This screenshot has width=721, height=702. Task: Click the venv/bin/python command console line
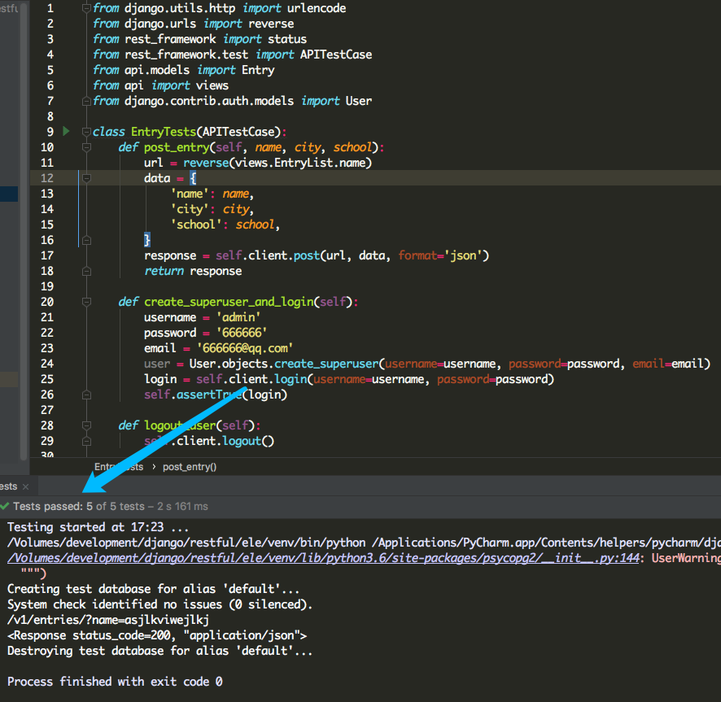365,543
